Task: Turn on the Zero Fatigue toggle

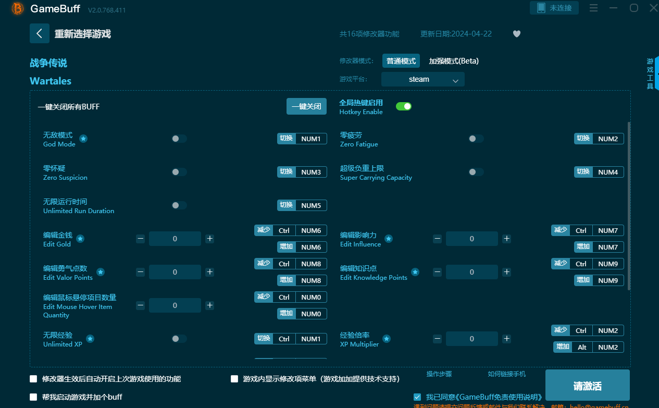Action: pyautogui.click(x=476, y=139)
